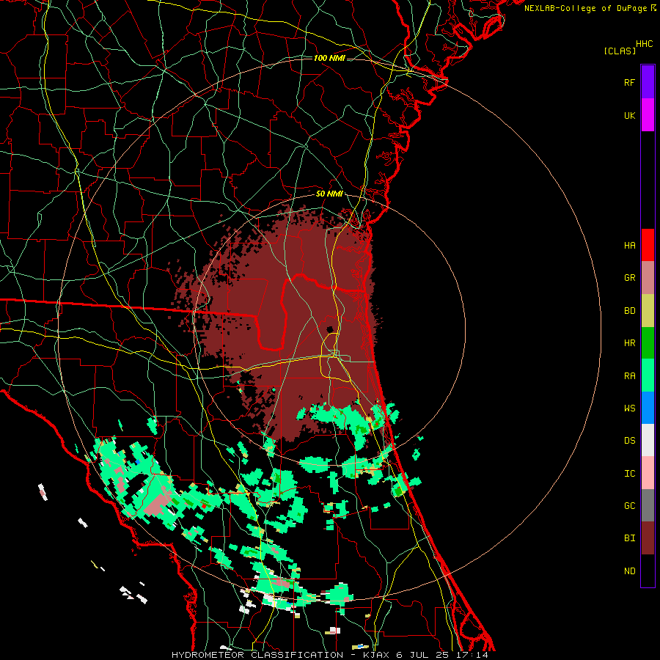The image size is (660, 660).
Task: Click the 50 NMI range ring label
Action: coord(329,194)
